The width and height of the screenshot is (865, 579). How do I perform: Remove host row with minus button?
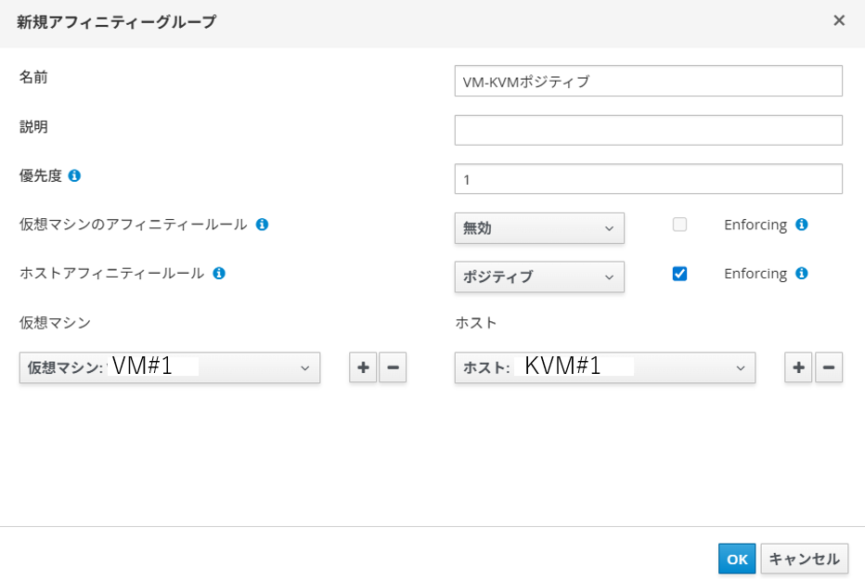(x=829, y=368)
